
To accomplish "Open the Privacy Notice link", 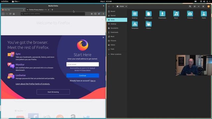I will [x=86, y=70].
